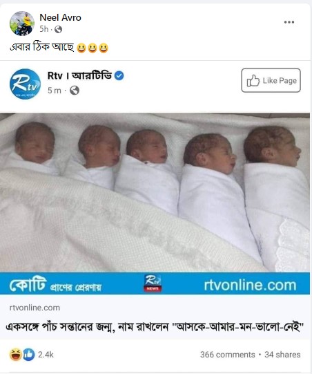Open Neel Avro's profile picture

[22, 24]
